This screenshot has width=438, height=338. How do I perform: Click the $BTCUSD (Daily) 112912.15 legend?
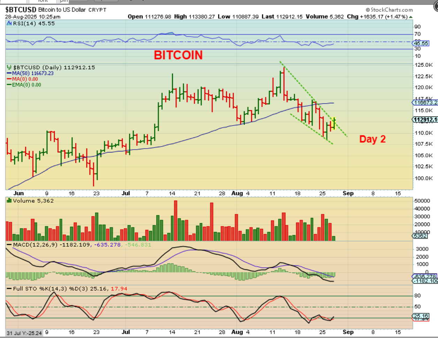coord(54,67)
